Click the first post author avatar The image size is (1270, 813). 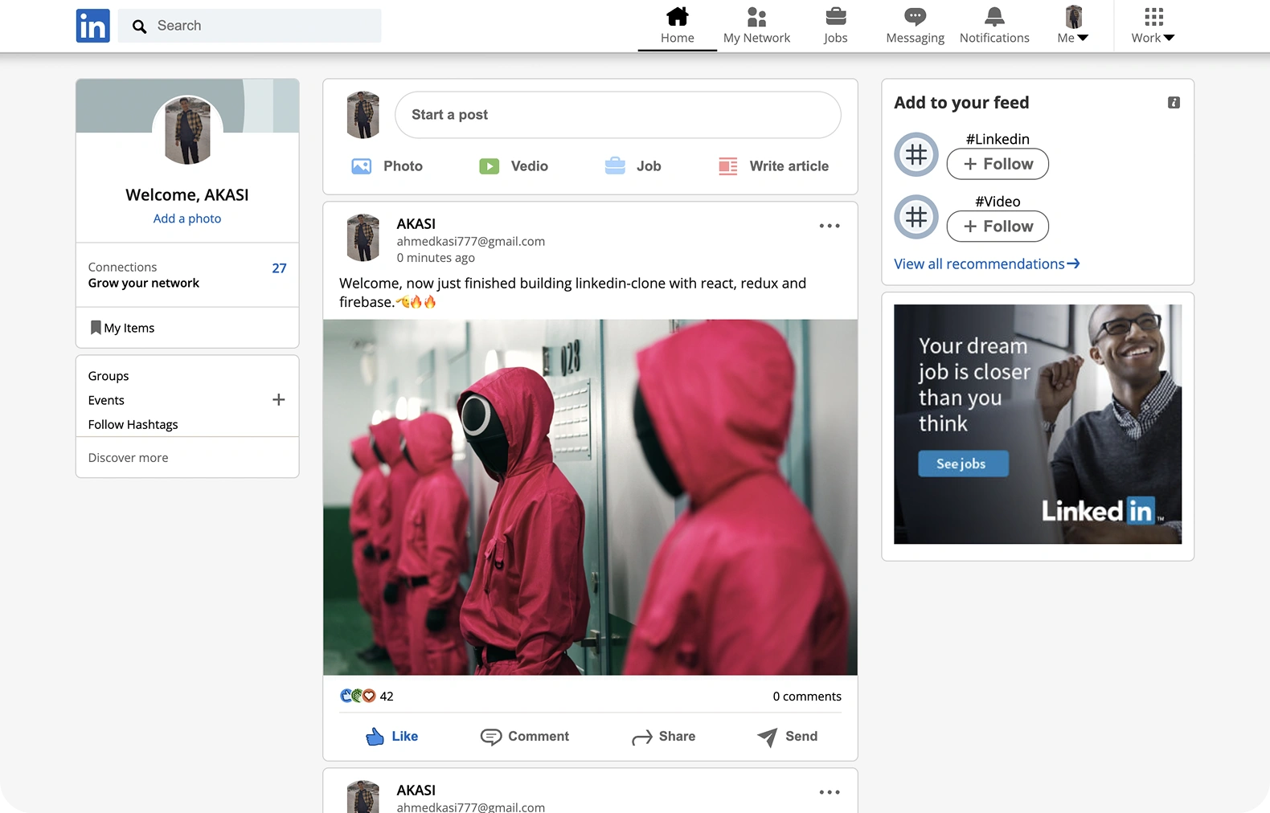(x=363, y=238)
